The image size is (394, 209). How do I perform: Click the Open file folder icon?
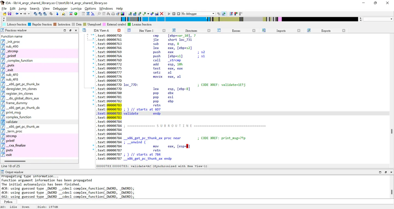(5, 14)
